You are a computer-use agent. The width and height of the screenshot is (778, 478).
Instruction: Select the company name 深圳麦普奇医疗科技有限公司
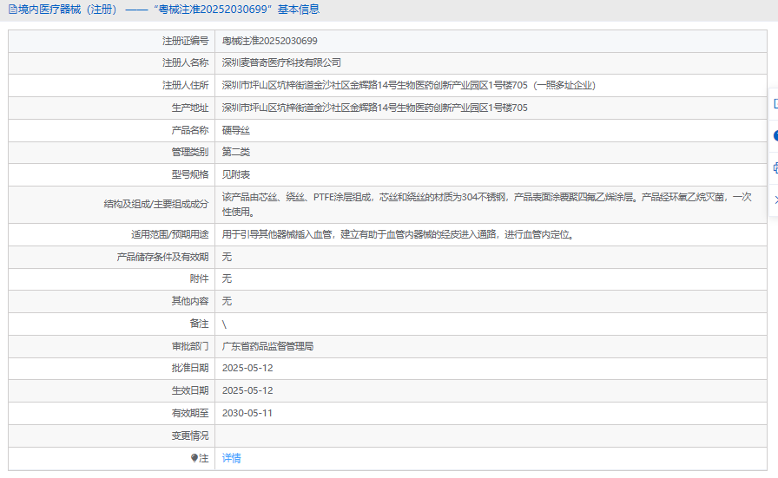click(281, 62)
